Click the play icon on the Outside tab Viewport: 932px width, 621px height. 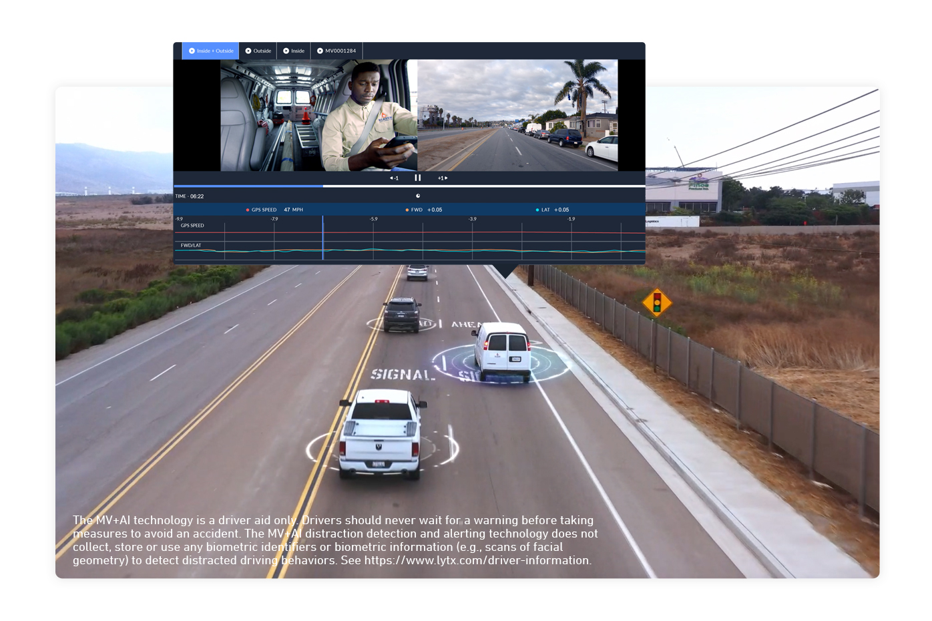tap(248, 51)
